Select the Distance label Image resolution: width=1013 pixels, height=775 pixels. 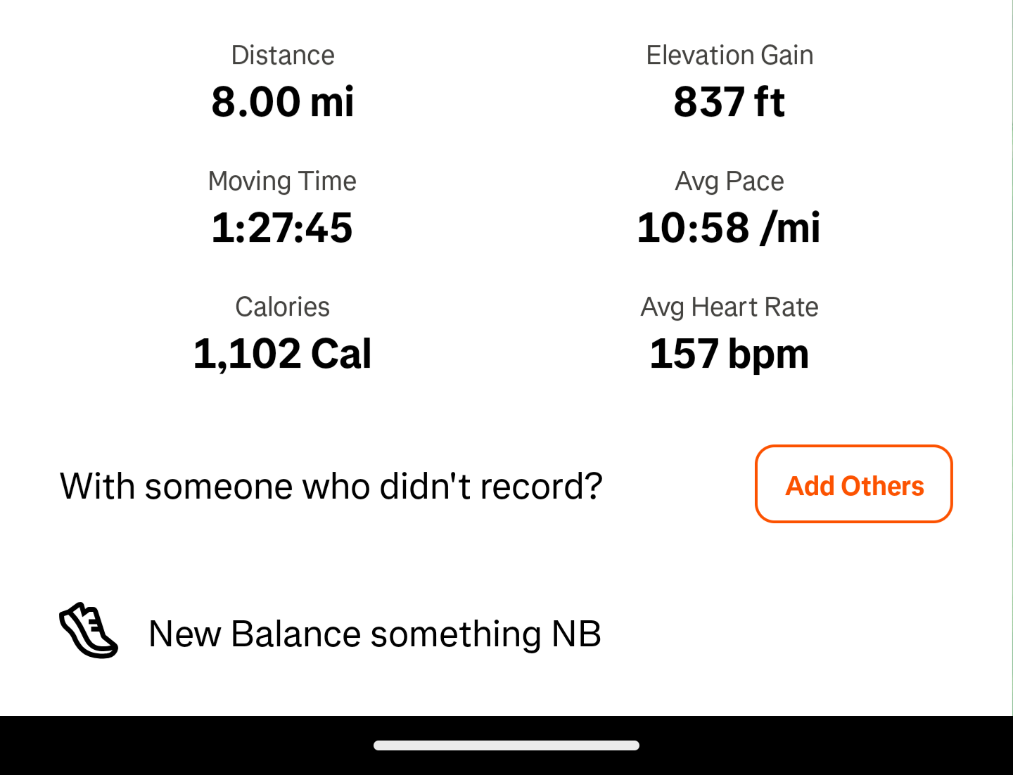tap(283, 56)
